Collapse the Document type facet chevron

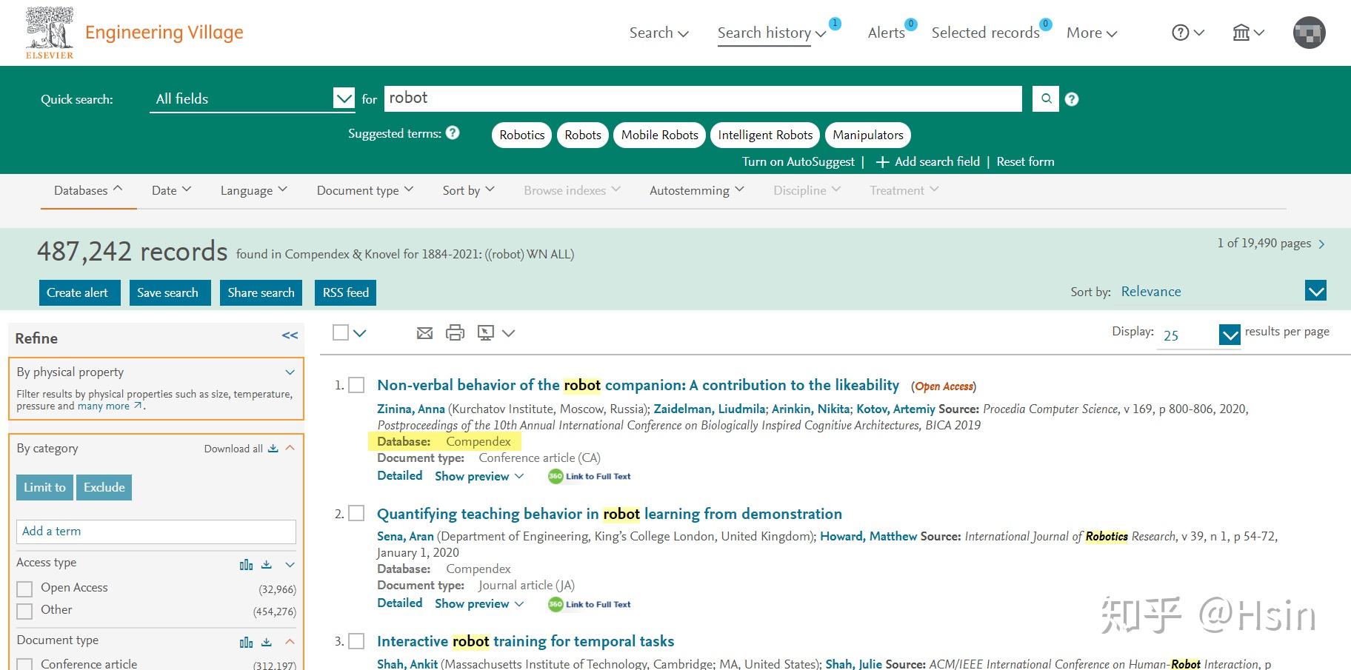[290, 642]
